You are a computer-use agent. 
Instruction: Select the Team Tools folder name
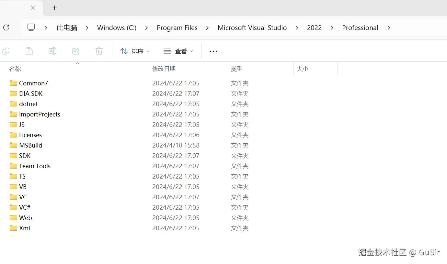tap(35, 166)
